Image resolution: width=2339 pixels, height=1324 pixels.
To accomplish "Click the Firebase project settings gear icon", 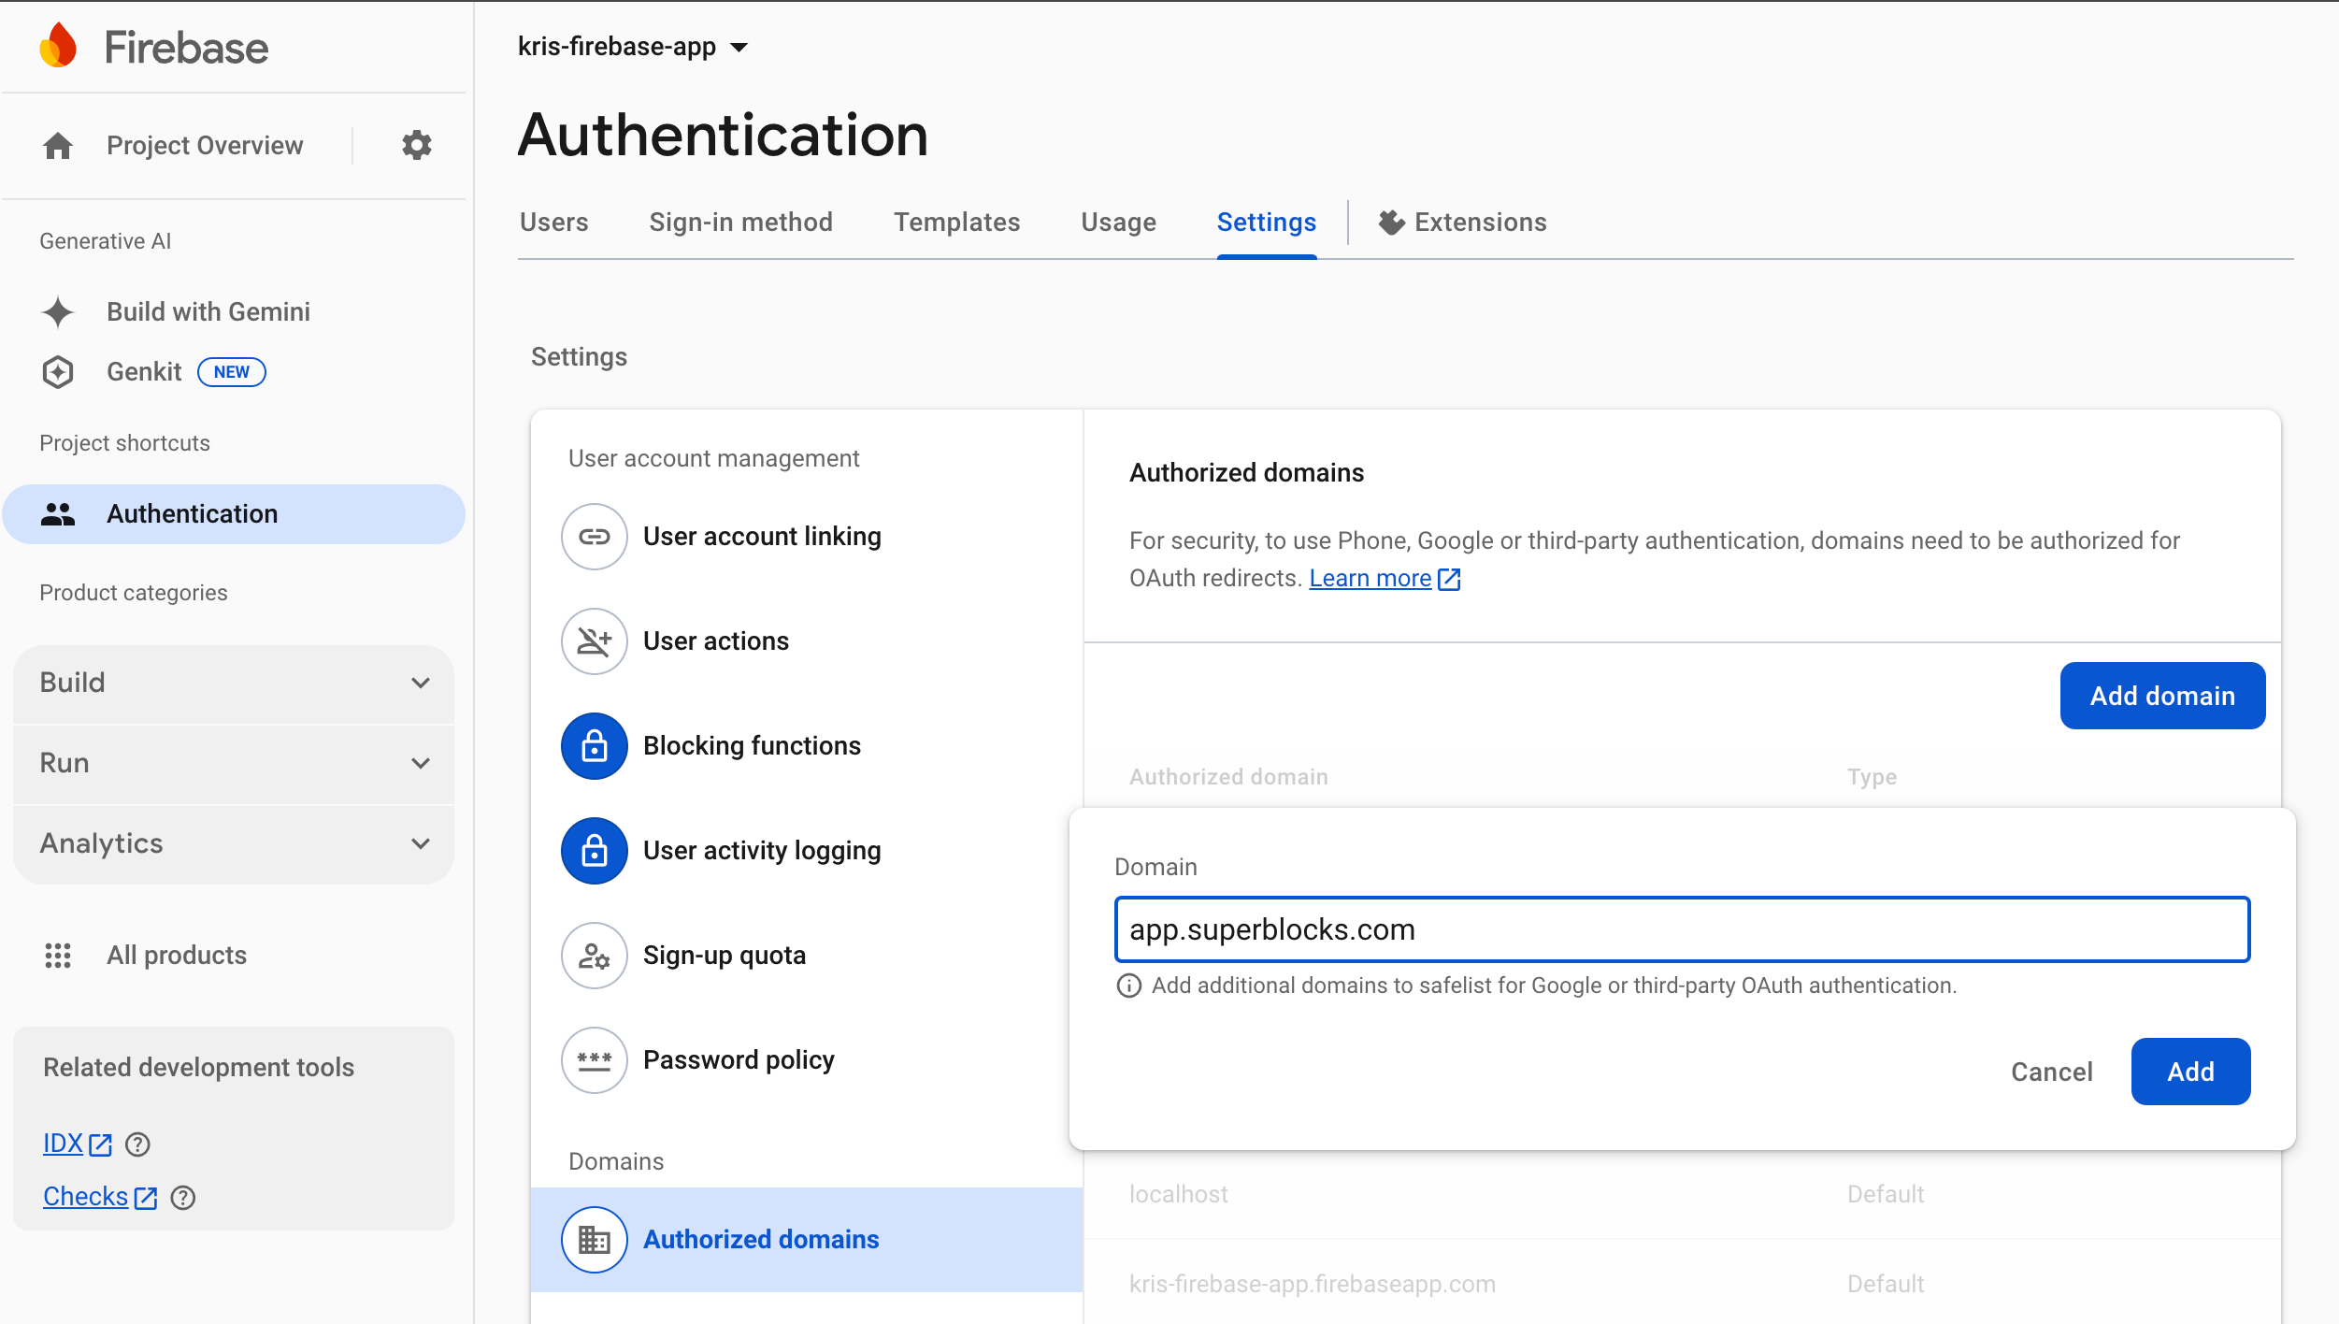I will tap(414, 145).
